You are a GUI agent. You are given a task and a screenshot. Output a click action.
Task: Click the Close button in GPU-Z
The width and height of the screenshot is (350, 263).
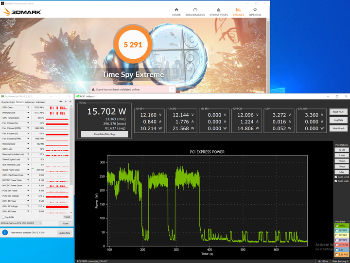tap(66, 224)
